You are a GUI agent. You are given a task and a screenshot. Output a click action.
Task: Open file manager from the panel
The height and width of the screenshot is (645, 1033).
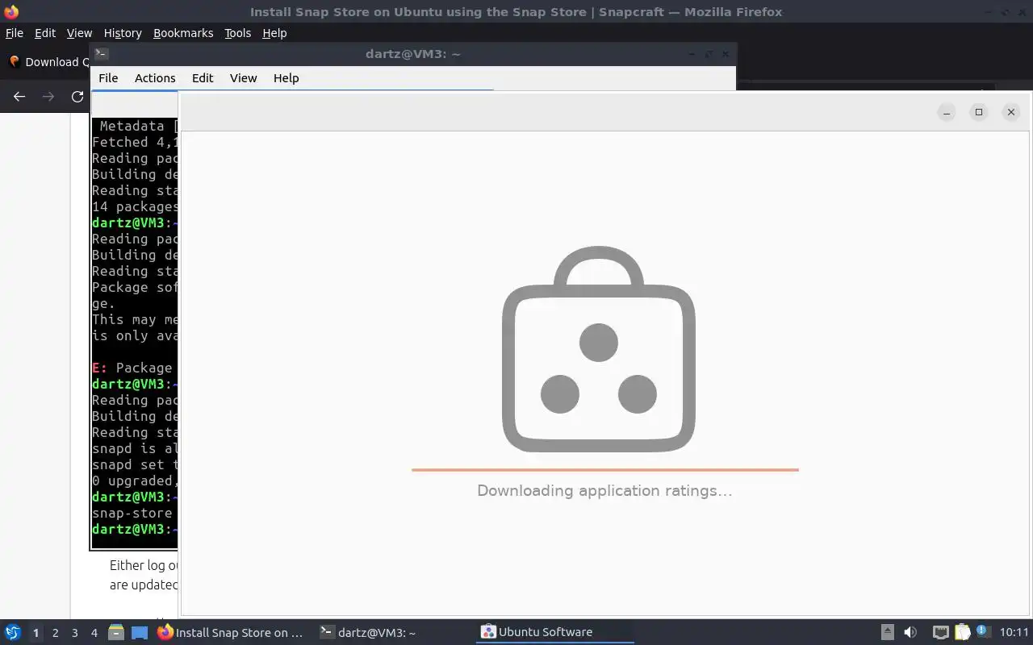115,633
